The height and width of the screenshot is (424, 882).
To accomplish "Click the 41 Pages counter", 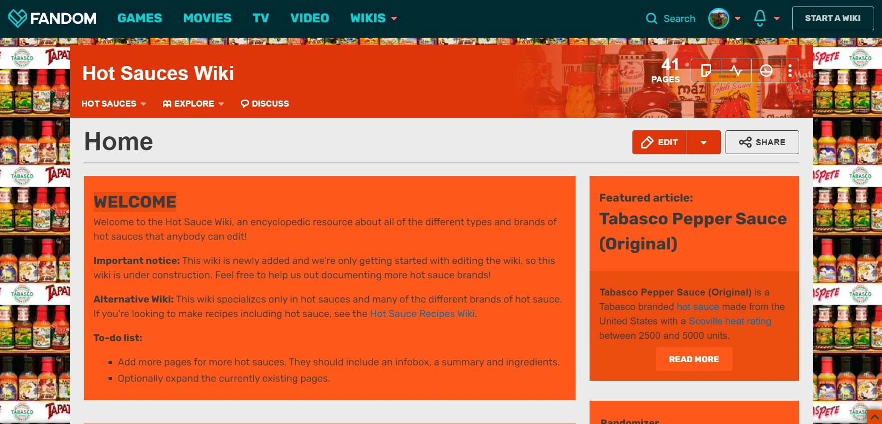I will [666, 70].
